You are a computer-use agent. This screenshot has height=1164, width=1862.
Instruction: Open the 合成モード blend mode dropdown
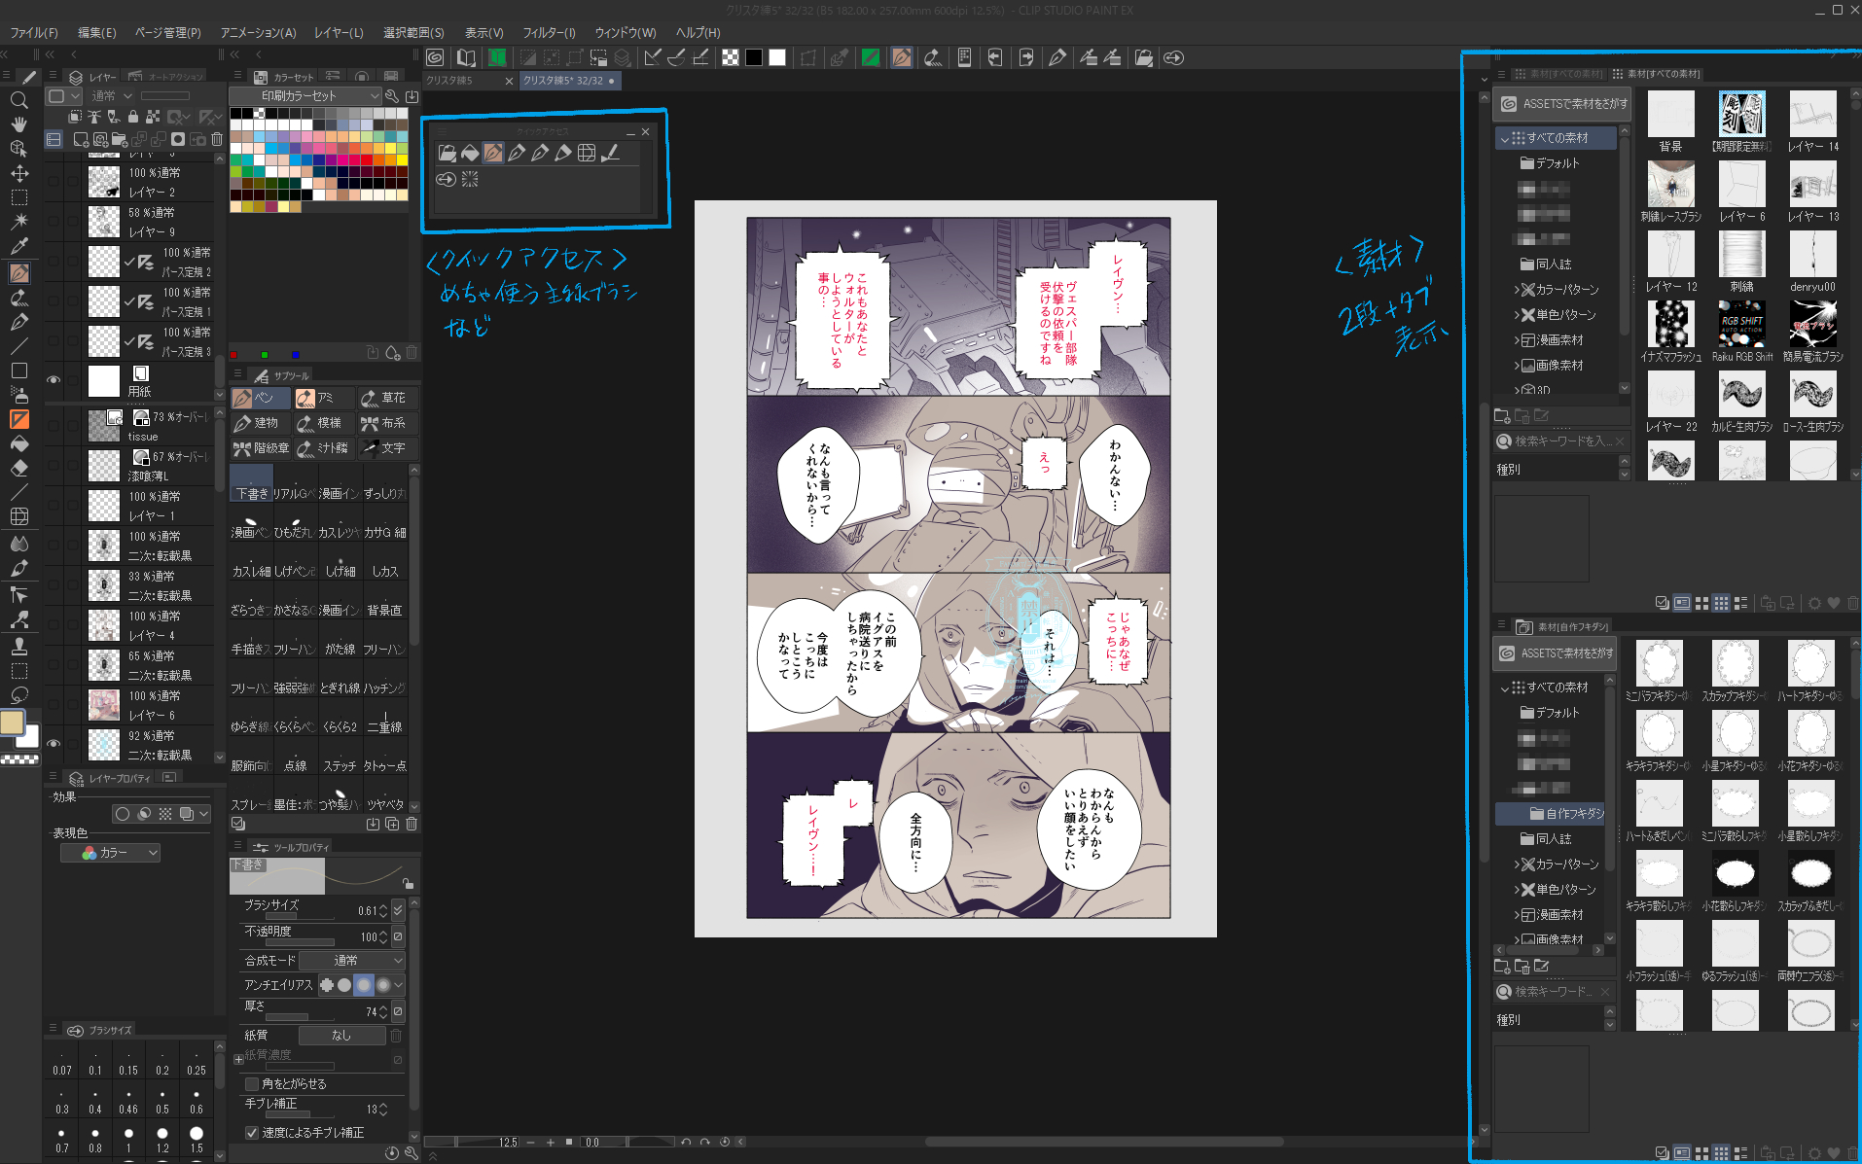tap(351, 960)
